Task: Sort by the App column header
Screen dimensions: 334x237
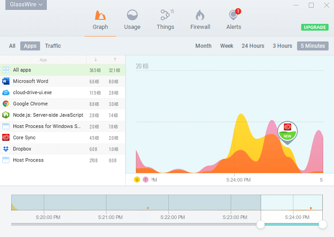Action: (43, 60)
